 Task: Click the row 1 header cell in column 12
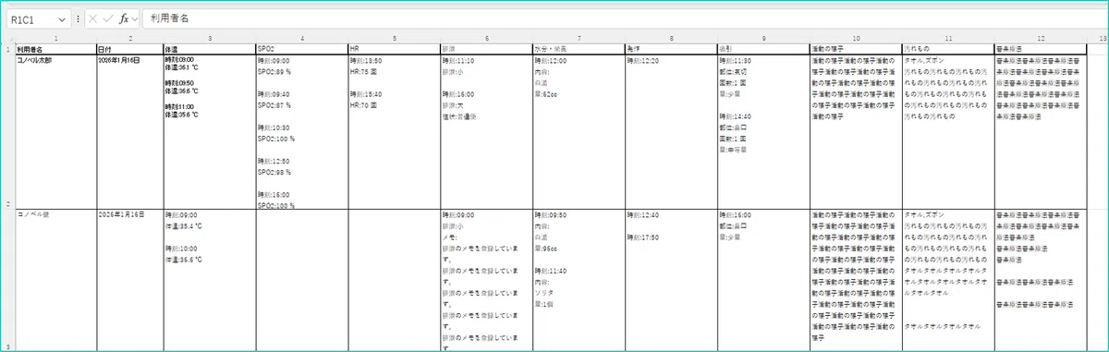coord(1041,49)
